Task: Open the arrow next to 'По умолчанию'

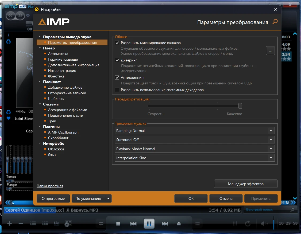Action: 108,198
